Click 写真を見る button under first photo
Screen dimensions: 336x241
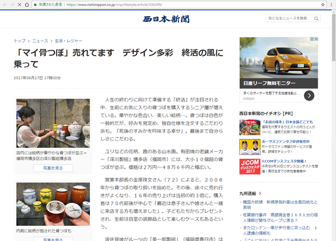pos(52,168)
